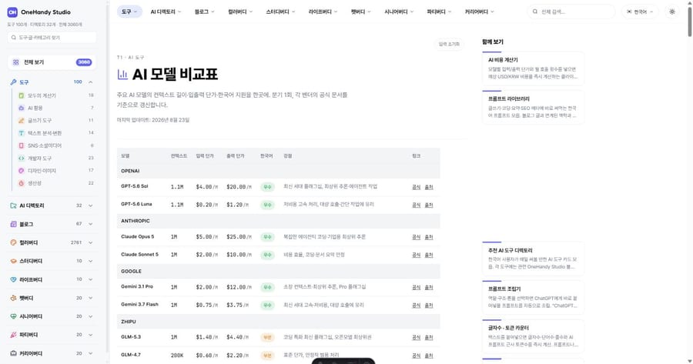
Task: Select the AI 활용 robot icon
Action: pyautogui.click(x=22, y=108)
